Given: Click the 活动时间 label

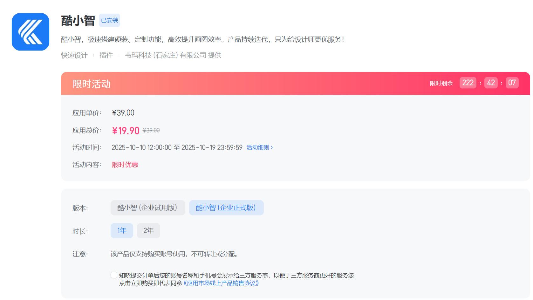Looking at the screenshot, I should tap(87, 147).
